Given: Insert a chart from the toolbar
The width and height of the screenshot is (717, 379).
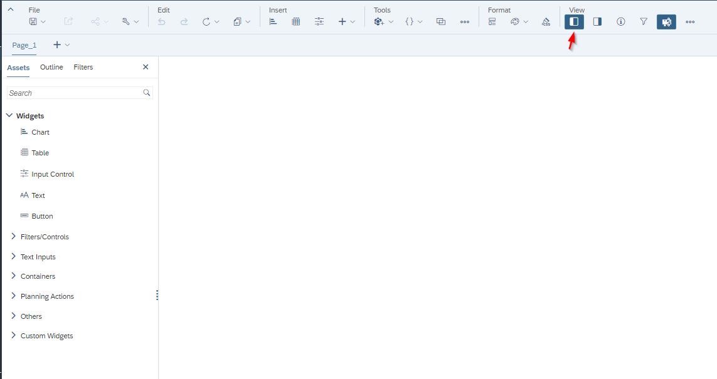Looking at the screenshot, I should point(273,21).
